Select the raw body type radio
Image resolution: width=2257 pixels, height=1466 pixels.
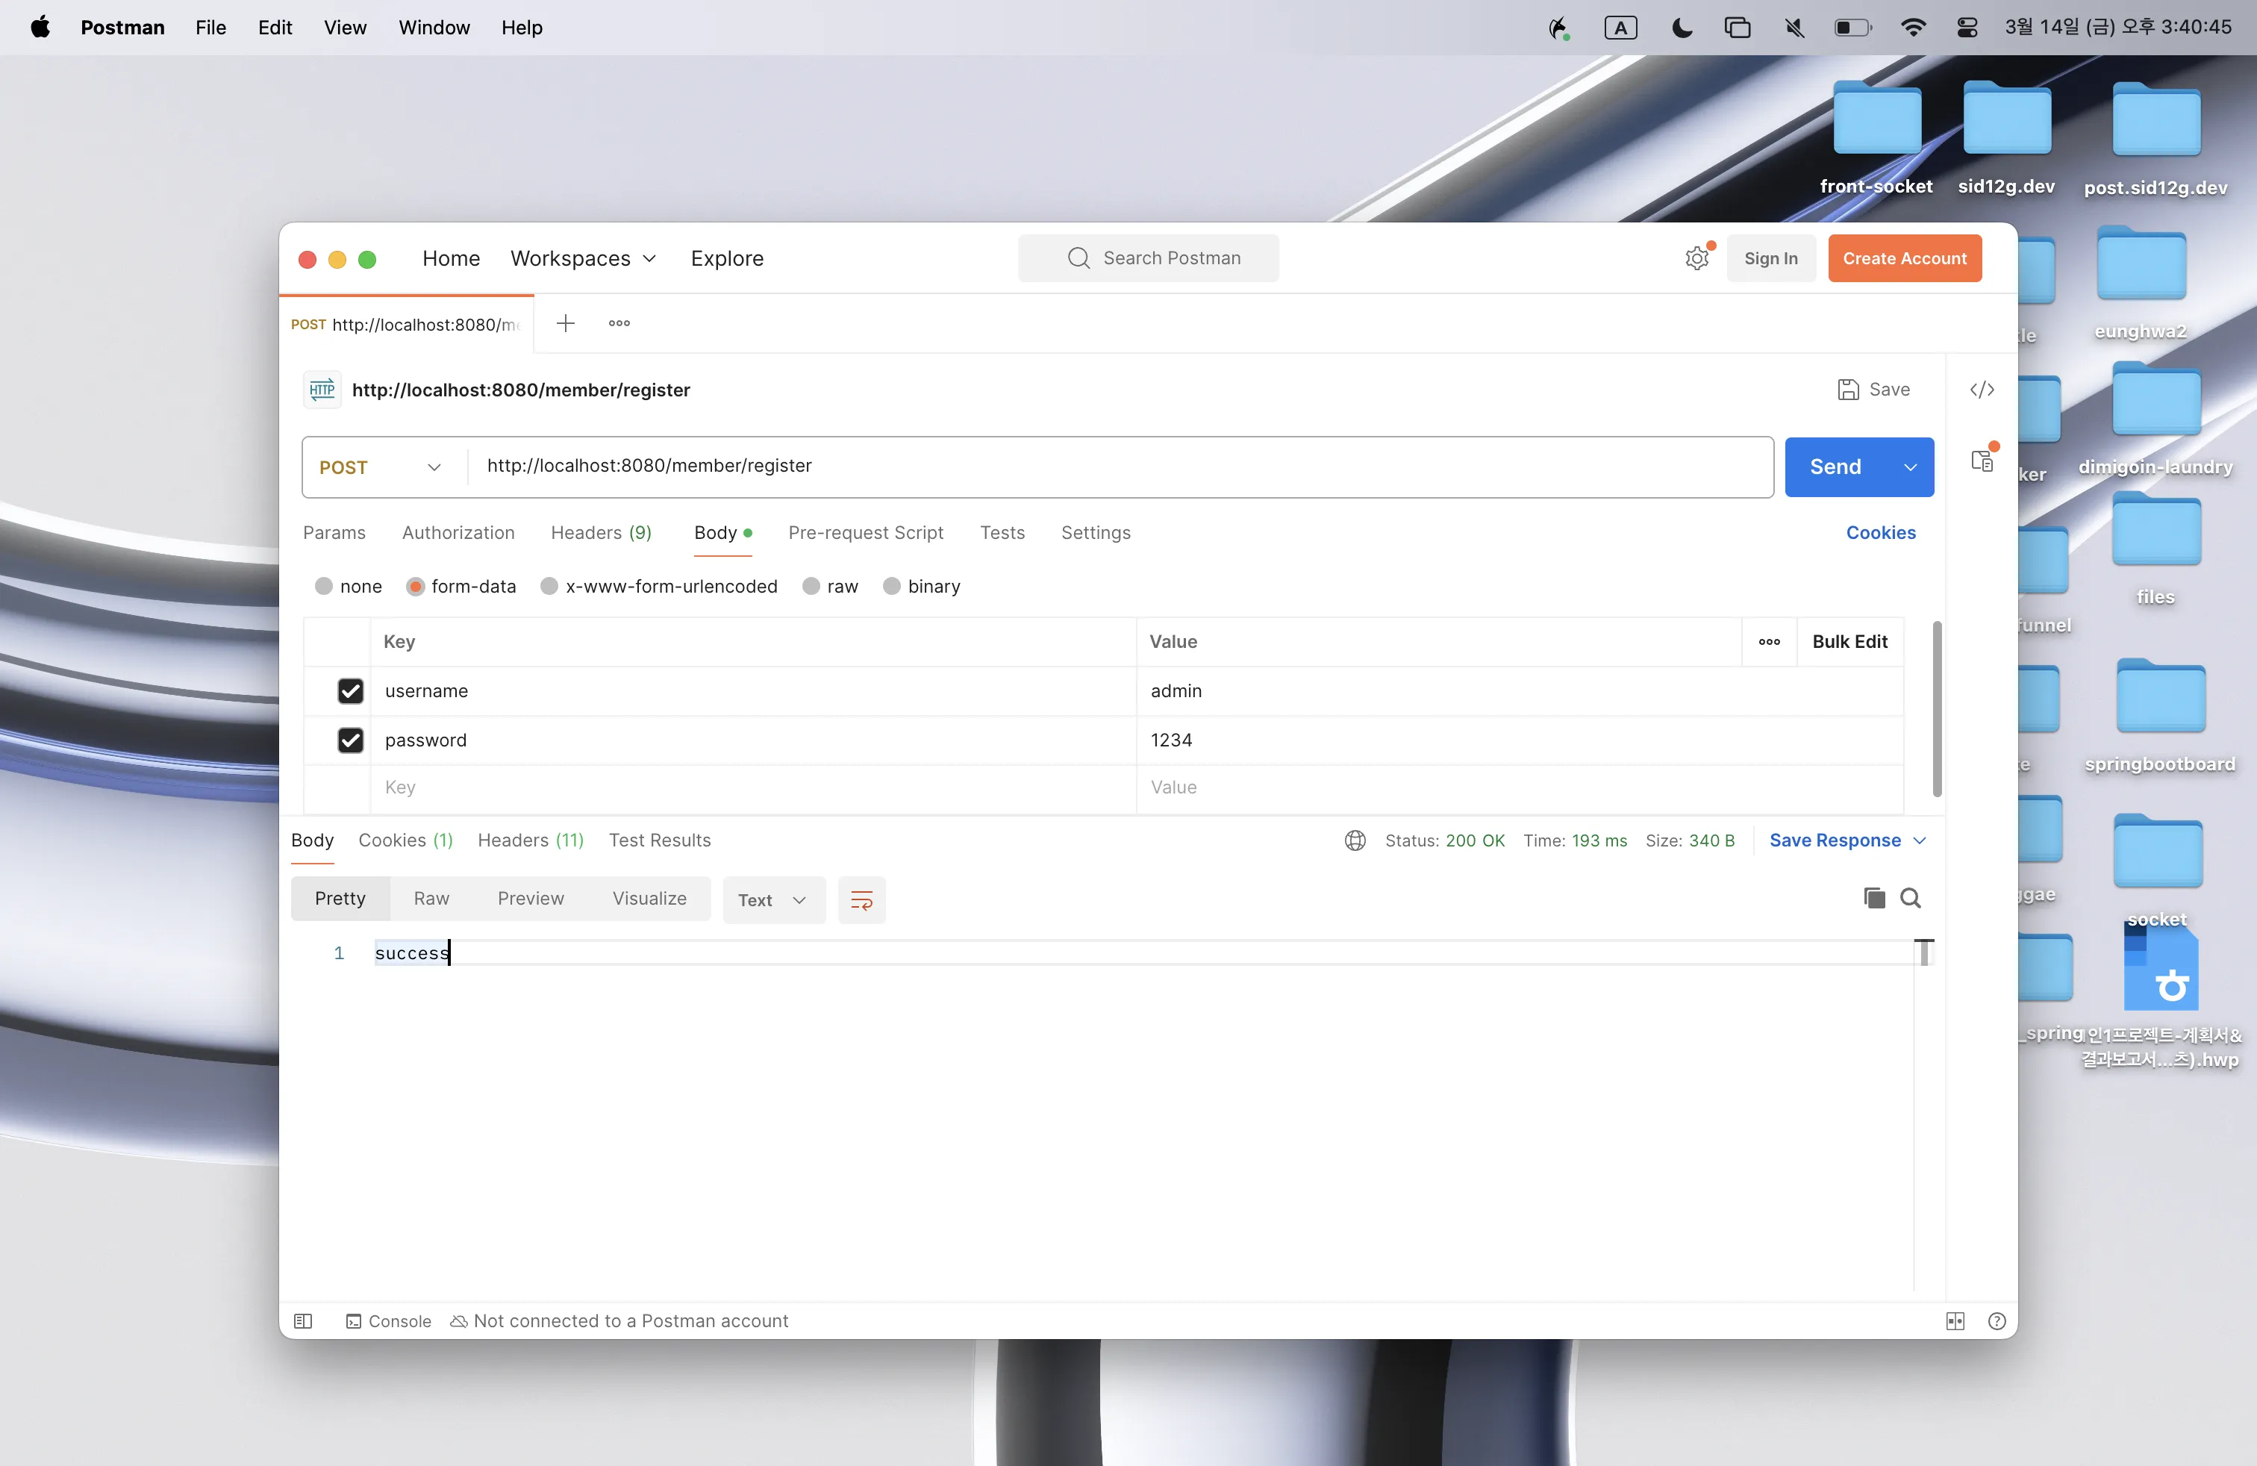(811, 586)
